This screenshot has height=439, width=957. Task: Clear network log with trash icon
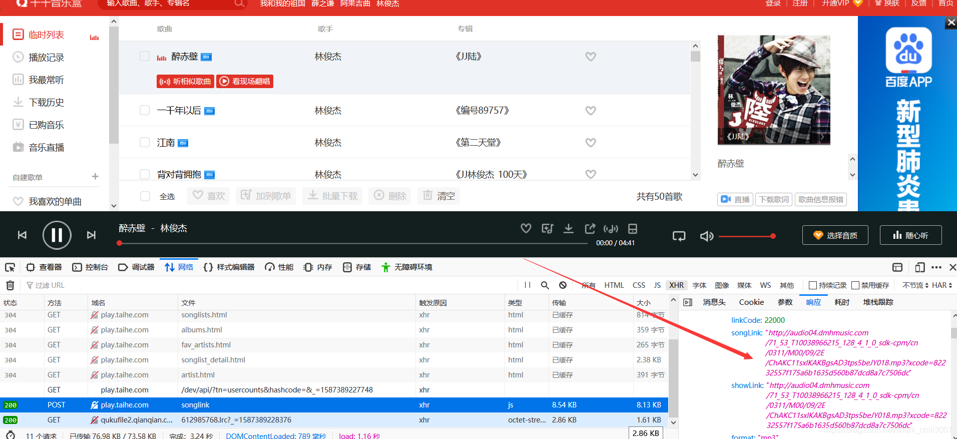(10, 285)
